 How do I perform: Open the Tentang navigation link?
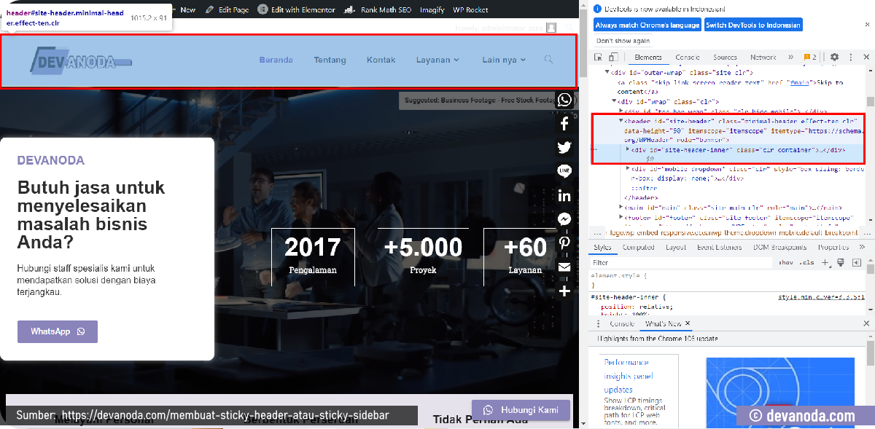[330, 60]
